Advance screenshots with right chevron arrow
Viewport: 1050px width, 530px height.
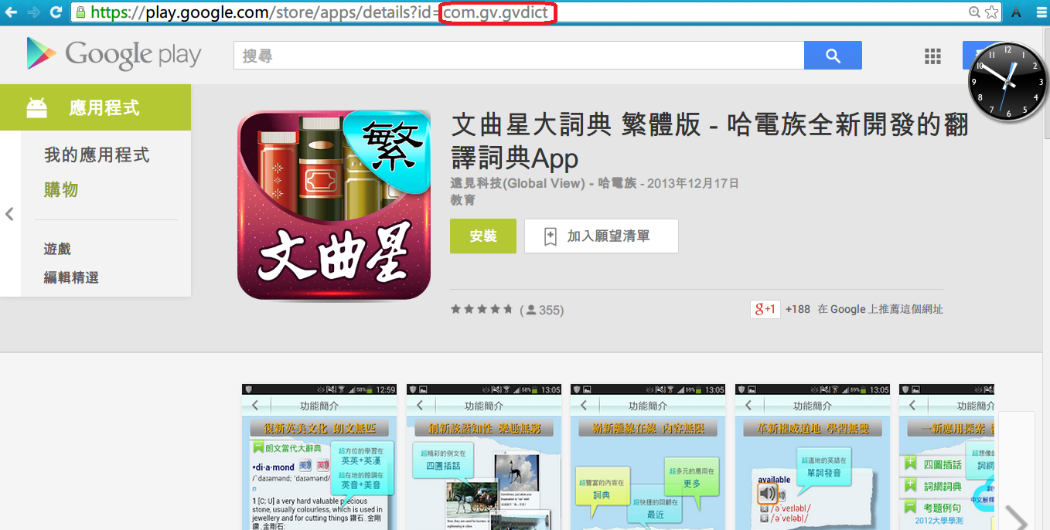1016,519
